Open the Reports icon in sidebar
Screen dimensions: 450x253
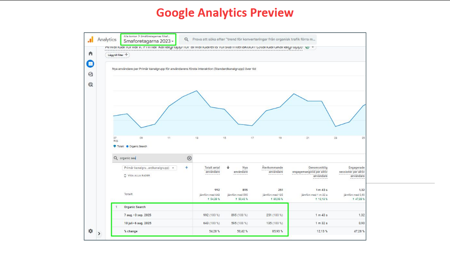pyautogui.click(x=90, y=64)
